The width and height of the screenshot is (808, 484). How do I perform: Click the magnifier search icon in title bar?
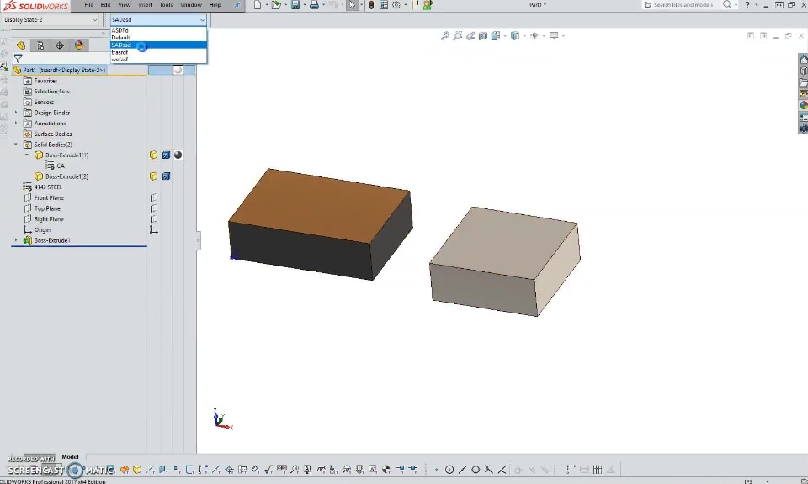(727, 5)
